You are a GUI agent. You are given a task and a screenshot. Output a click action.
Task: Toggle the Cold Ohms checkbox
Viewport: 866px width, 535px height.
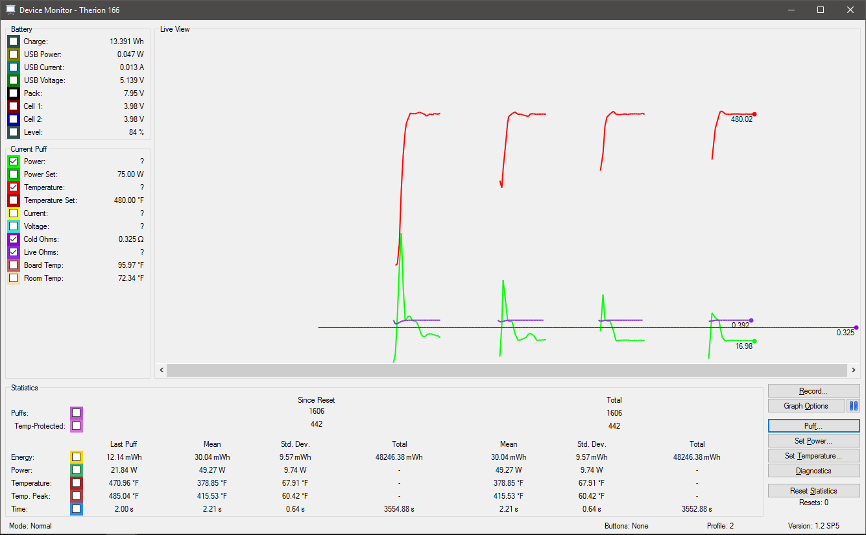14,239
